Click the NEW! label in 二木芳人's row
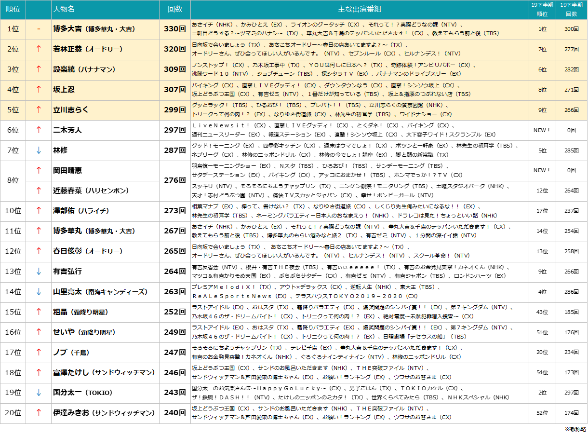Screen dimensions: 588x436 pos(542,130)
